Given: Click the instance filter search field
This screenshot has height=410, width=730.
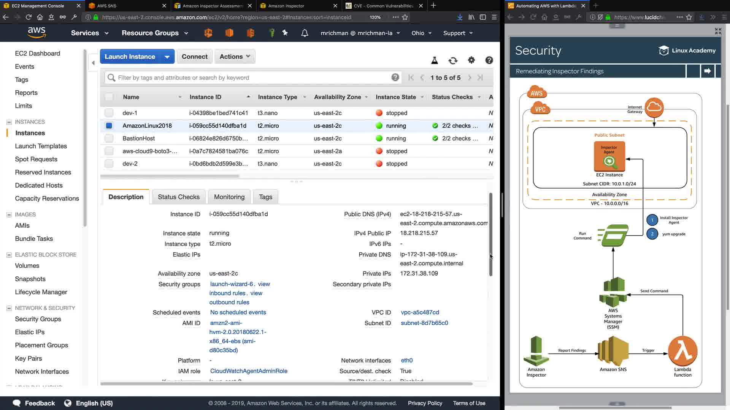Looking at the screenshot, I should pos(251,78).
